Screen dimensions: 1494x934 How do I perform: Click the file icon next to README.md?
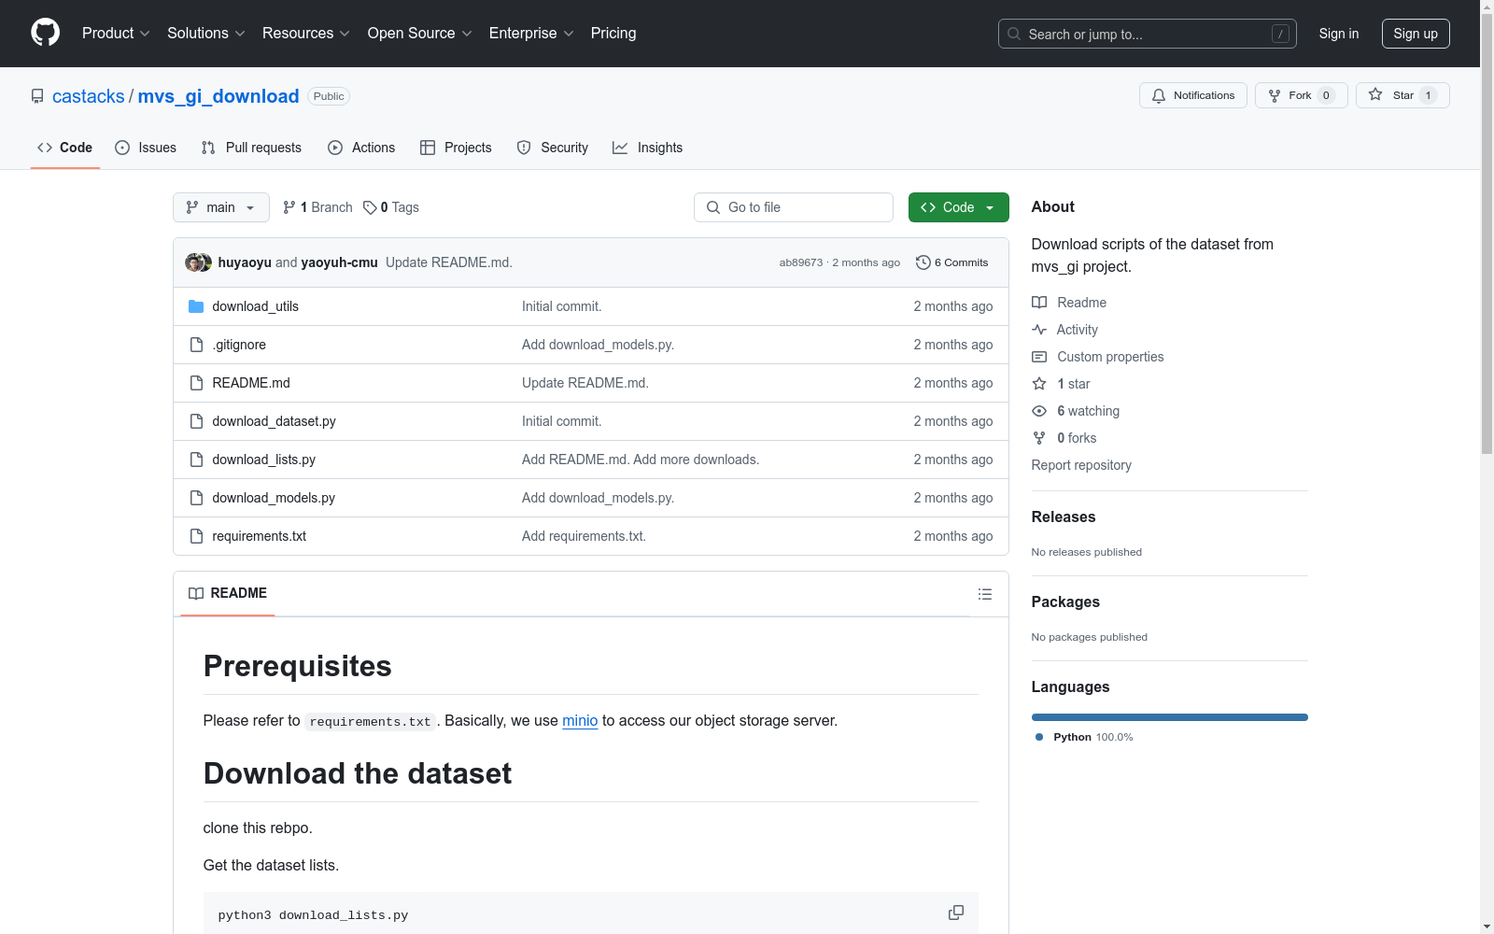(196, 383)
